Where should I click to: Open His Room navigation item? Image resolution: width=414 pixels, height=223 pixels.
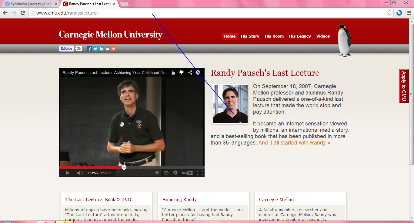[274, 36]
